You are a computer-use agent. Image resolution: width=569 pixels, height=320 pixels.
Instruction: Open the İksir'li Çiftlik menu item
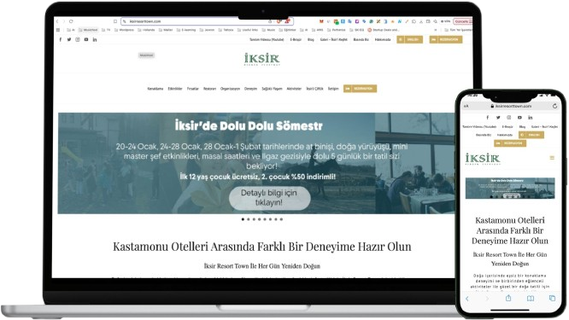coord(314,89)
